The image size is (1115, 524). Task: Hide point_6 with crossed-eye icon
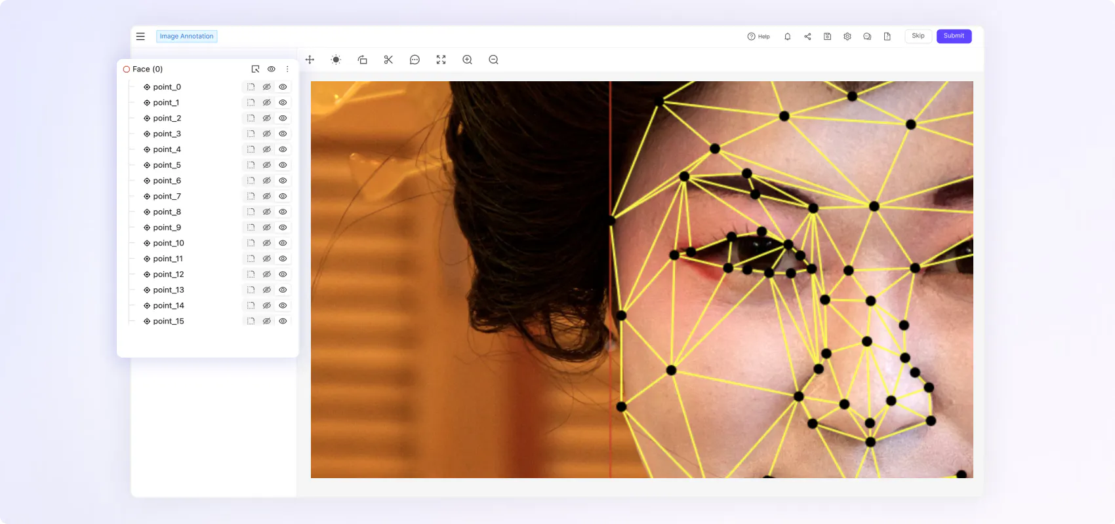(267, 181)
